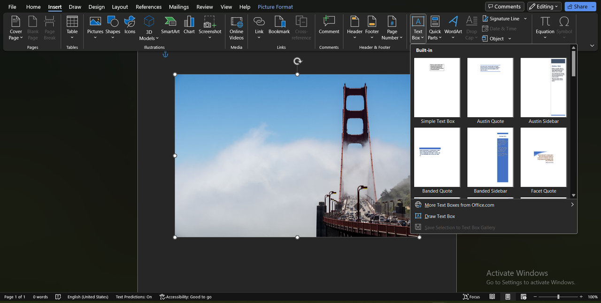Open the View tab
This screenshot has height=303, width=601.
coord(226,7)
